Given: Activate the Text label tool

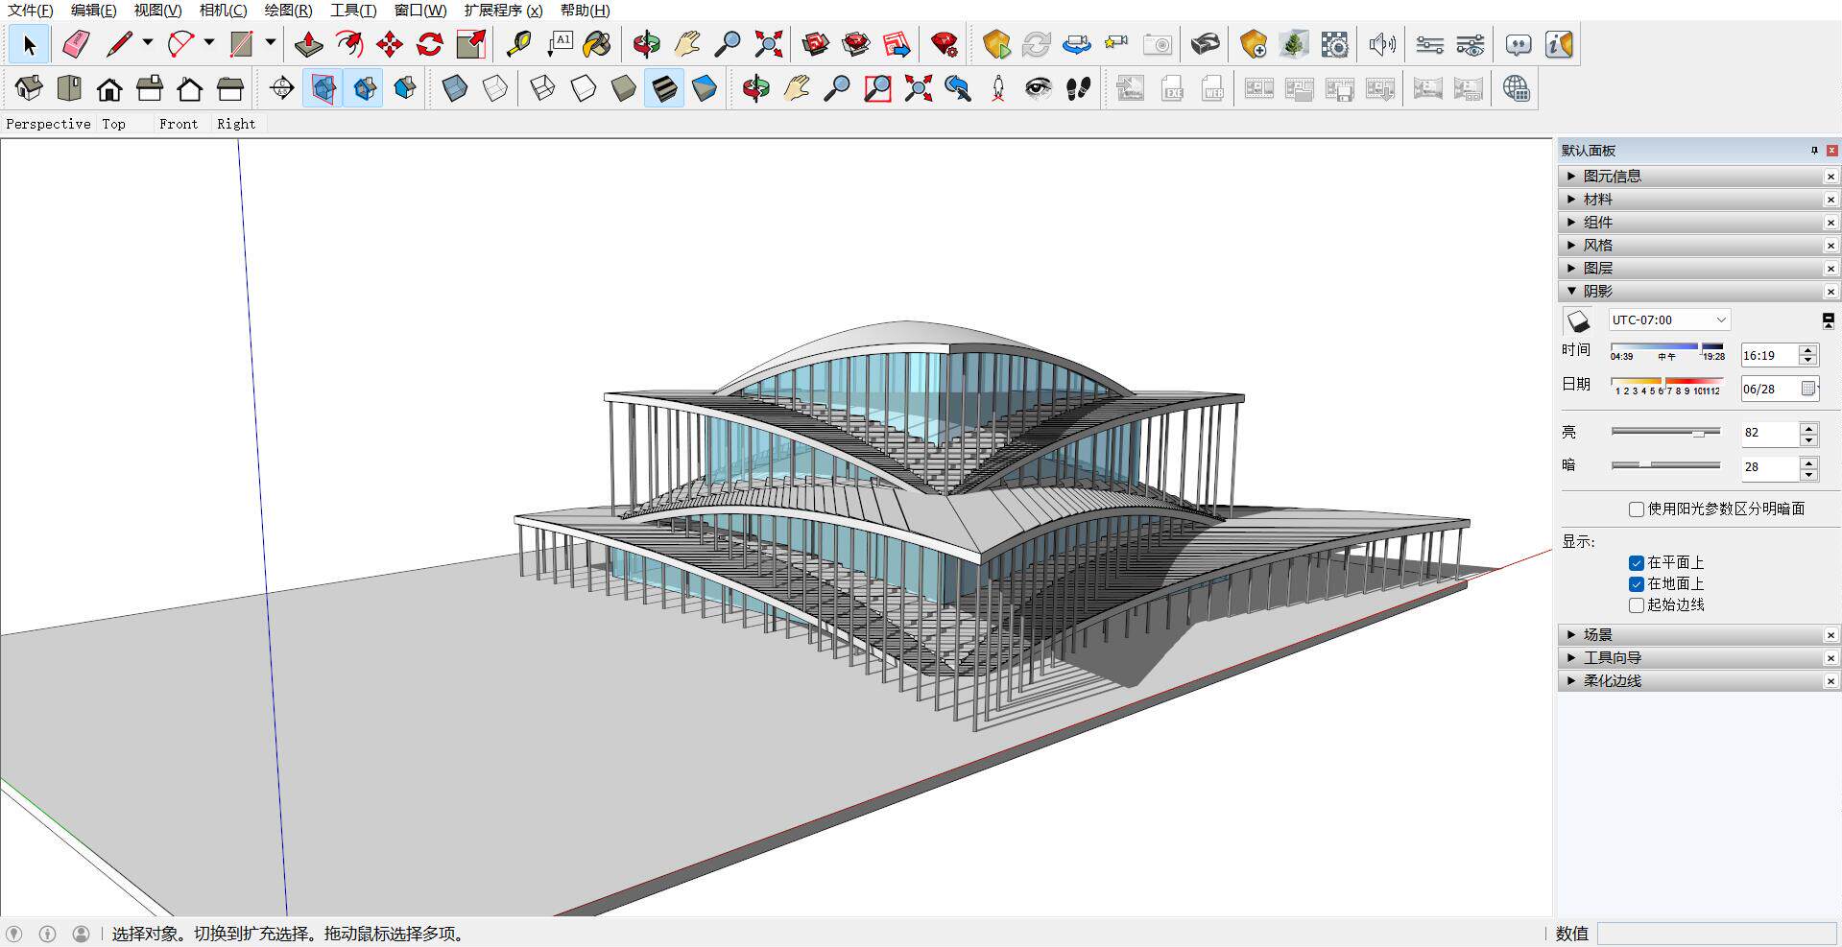Looking at the screenshot, I should (560, 44).
